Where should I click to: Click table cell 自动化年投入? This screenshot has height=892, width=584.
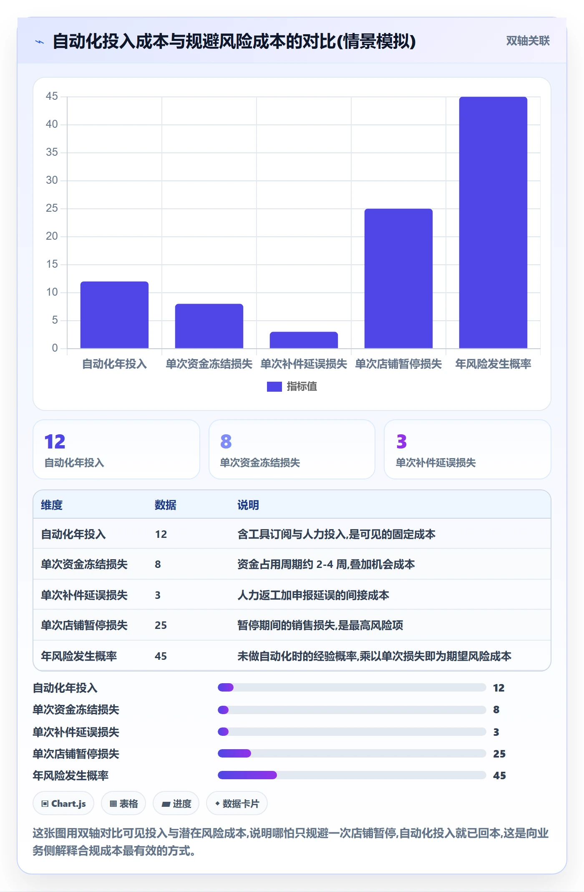73,535
